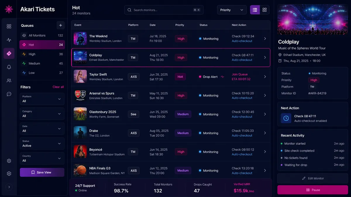Expand the Drake row chevron
This screenshot has height=197, width=351.
(265, 133)
